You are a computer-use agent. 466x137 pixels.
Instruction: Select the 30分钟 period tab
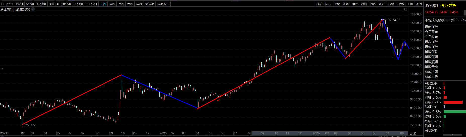tap(54, 4)
